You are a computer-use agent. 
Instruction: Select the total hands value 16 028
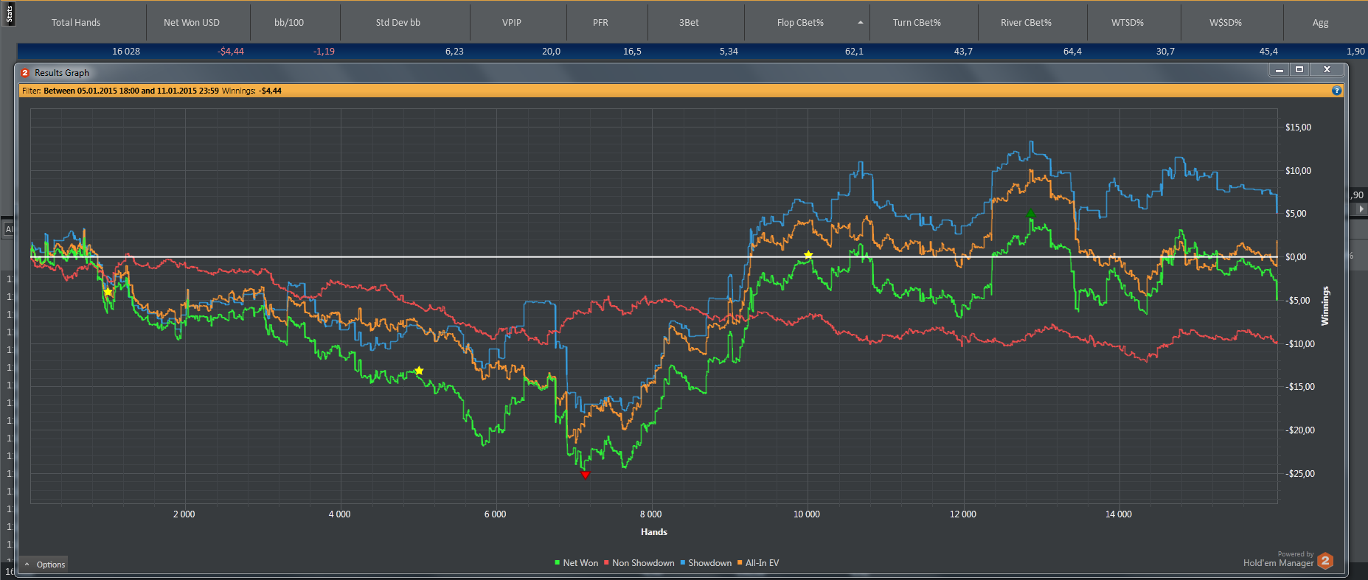coord(126,52)
